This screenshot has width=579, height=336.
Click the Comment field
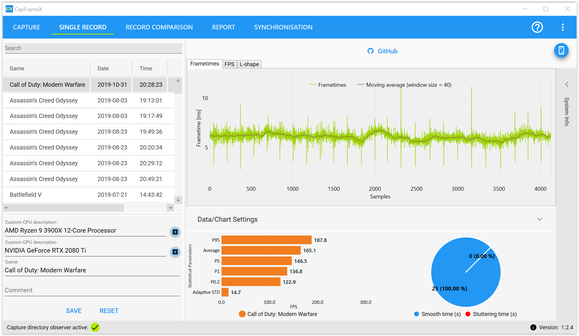[x=92, y=290]
